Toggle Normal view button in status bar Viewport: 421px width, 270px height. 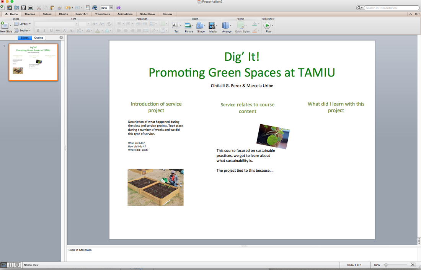coord(3,265)
